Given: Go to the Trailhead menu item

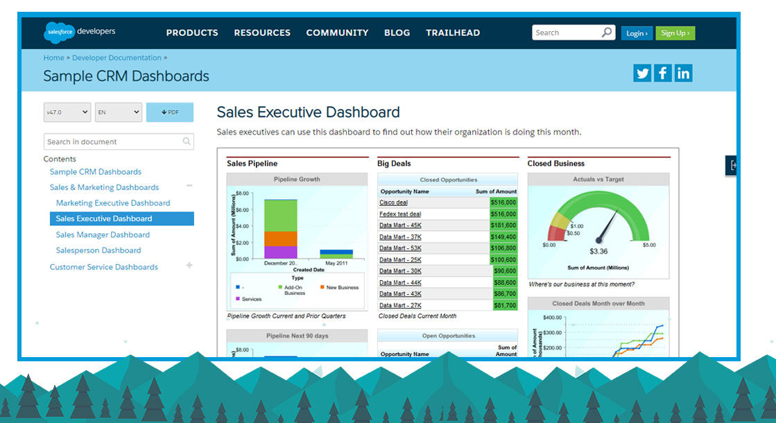Looking at the screenshot, I should click(453, 32).
